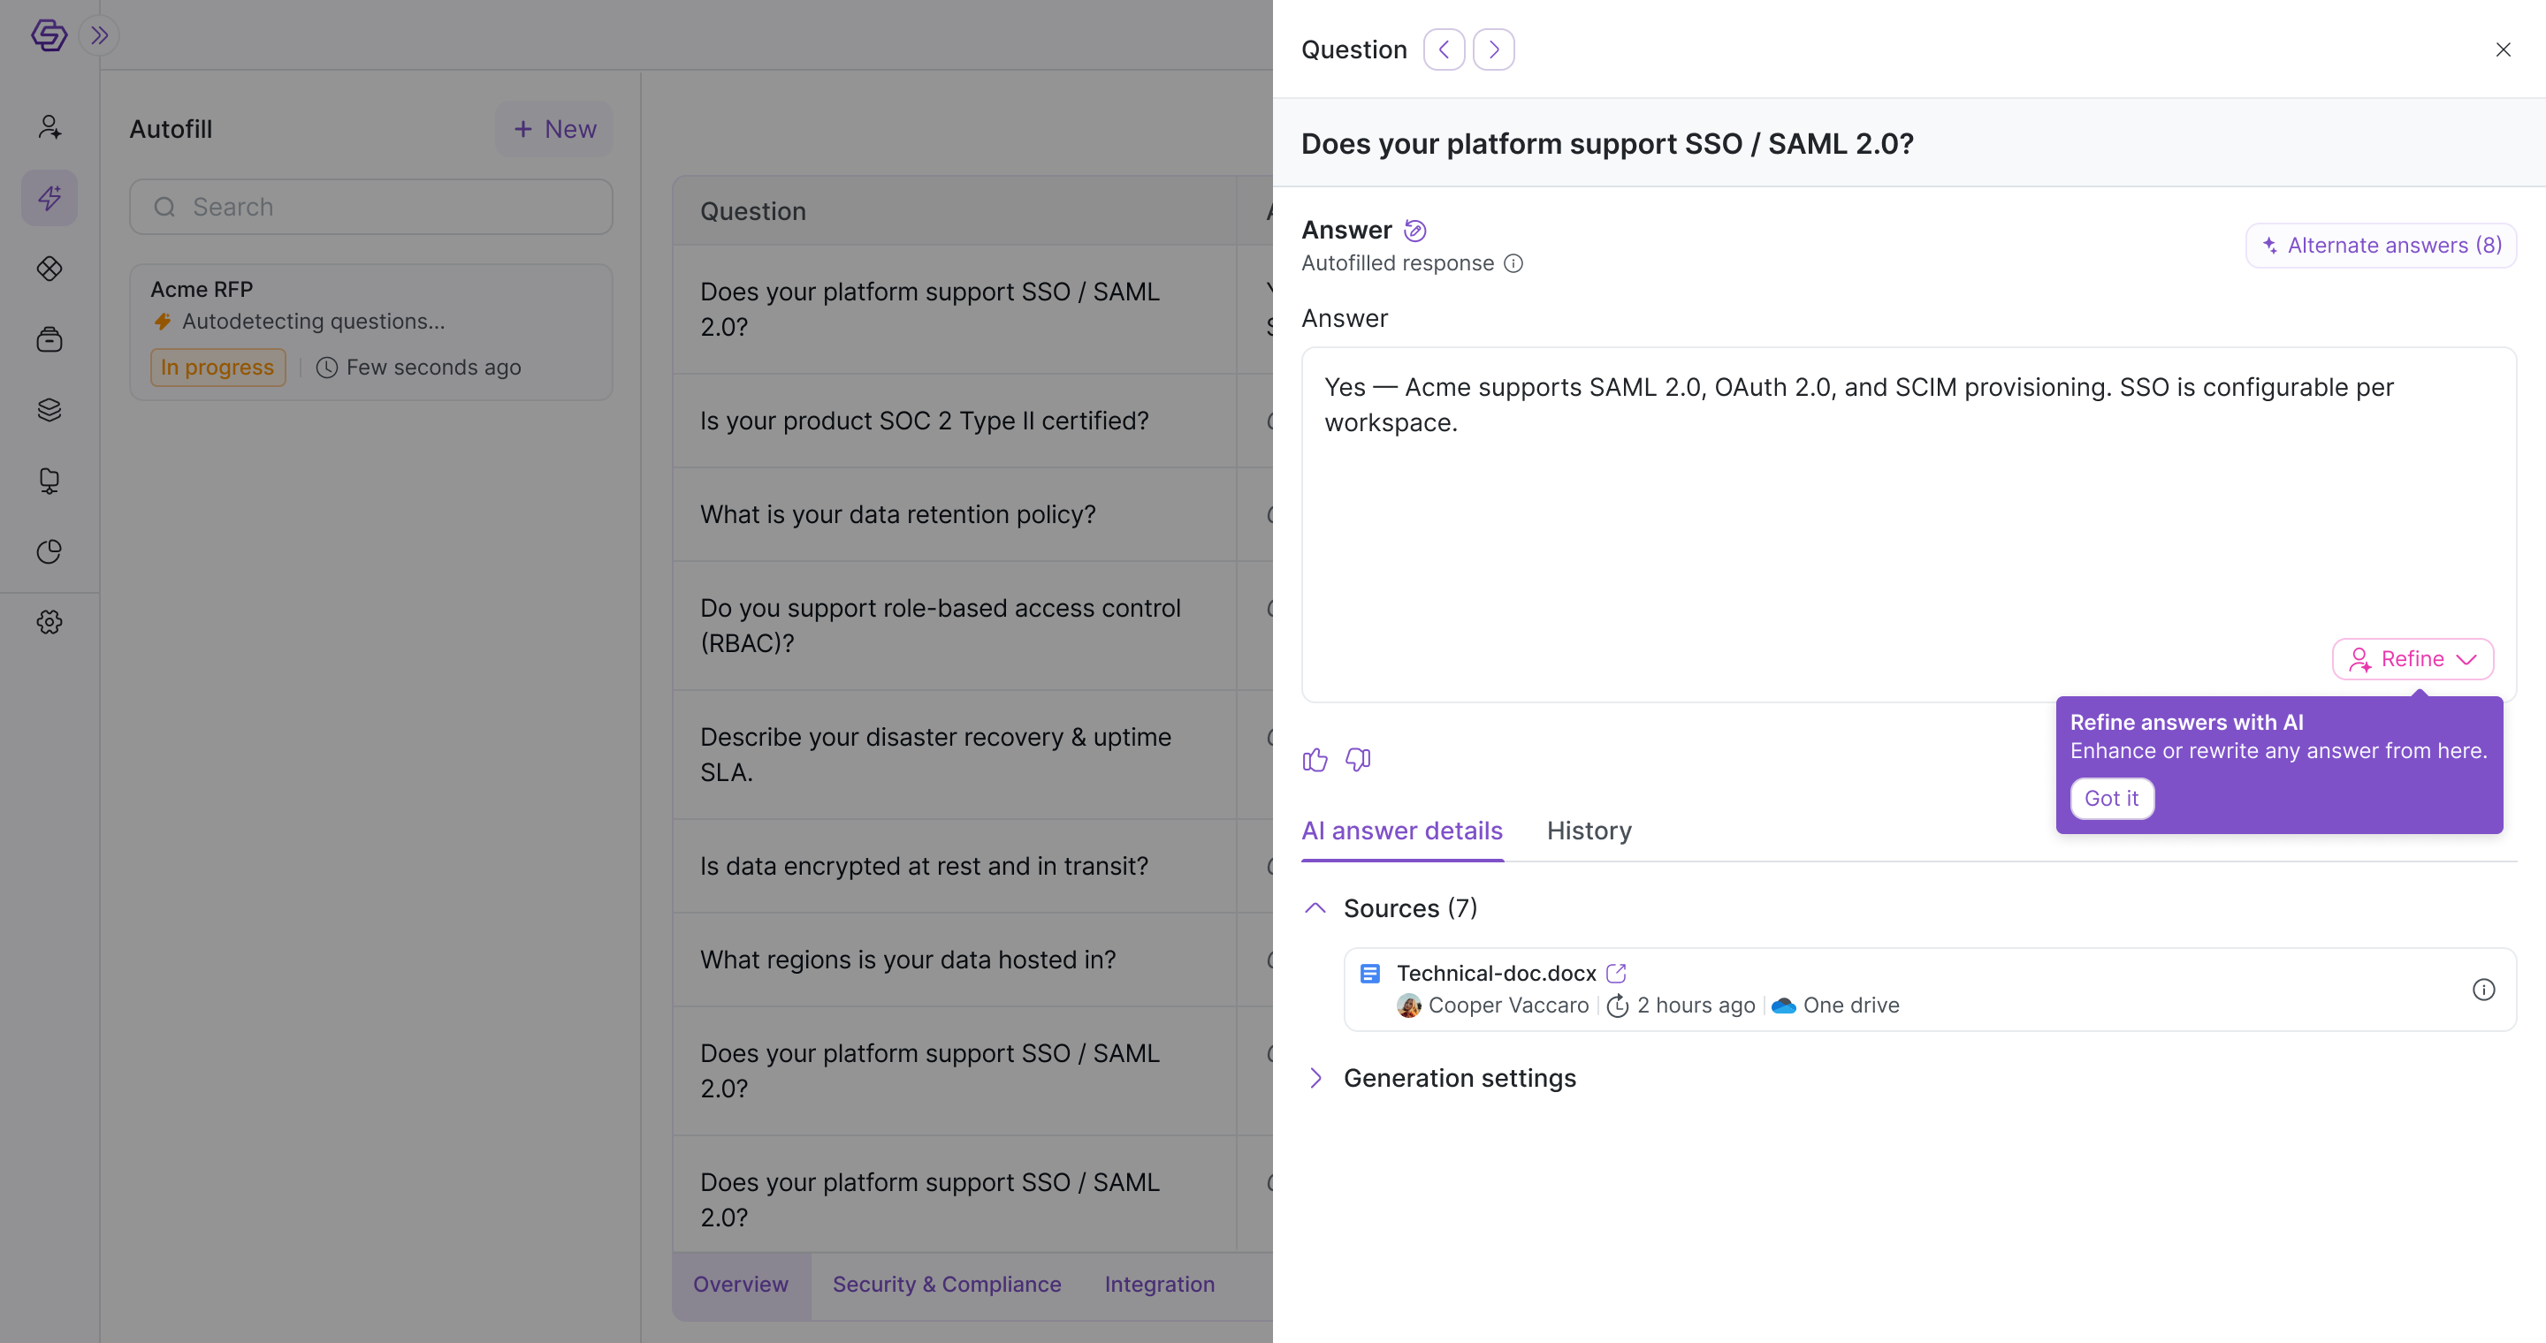The height and width of the screenshot is (1343, 2546).
Task: Click the thumbs up icon
Action: point(1315,759)
